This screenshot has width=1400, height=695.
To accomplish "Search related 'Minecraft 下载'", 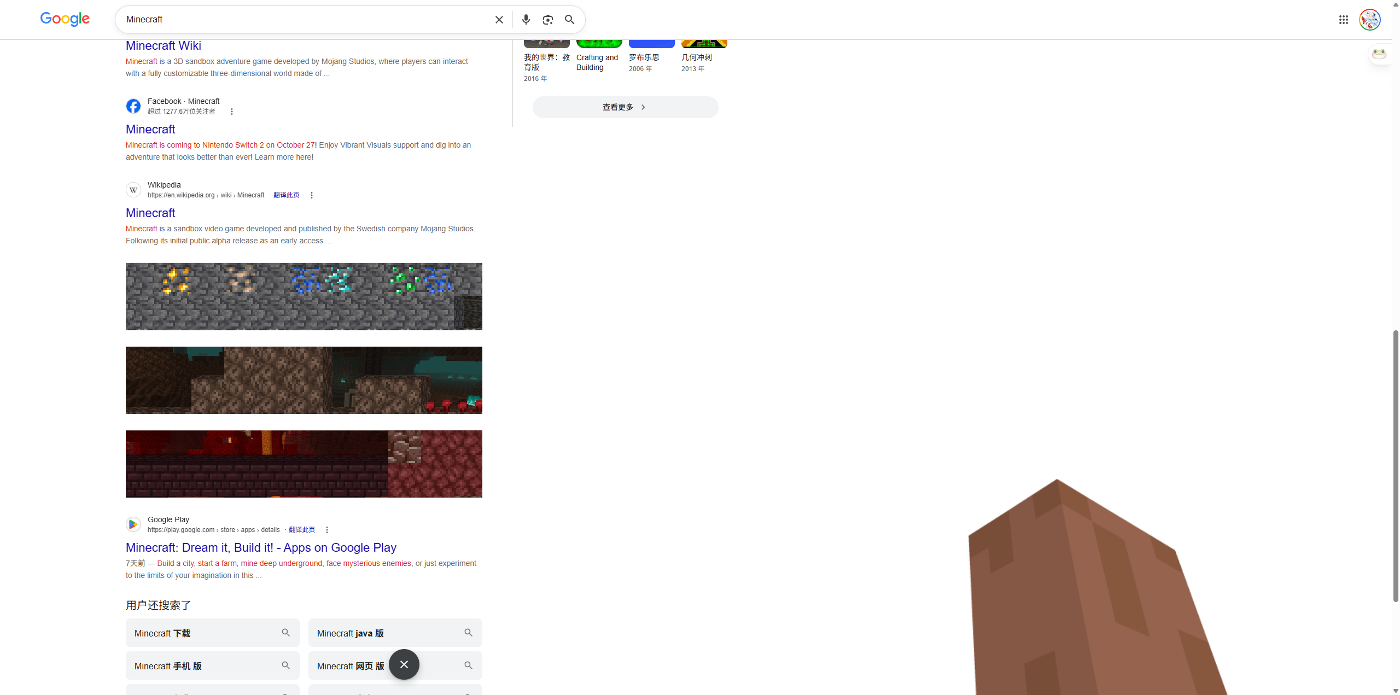I will click(x=213, y=633).
